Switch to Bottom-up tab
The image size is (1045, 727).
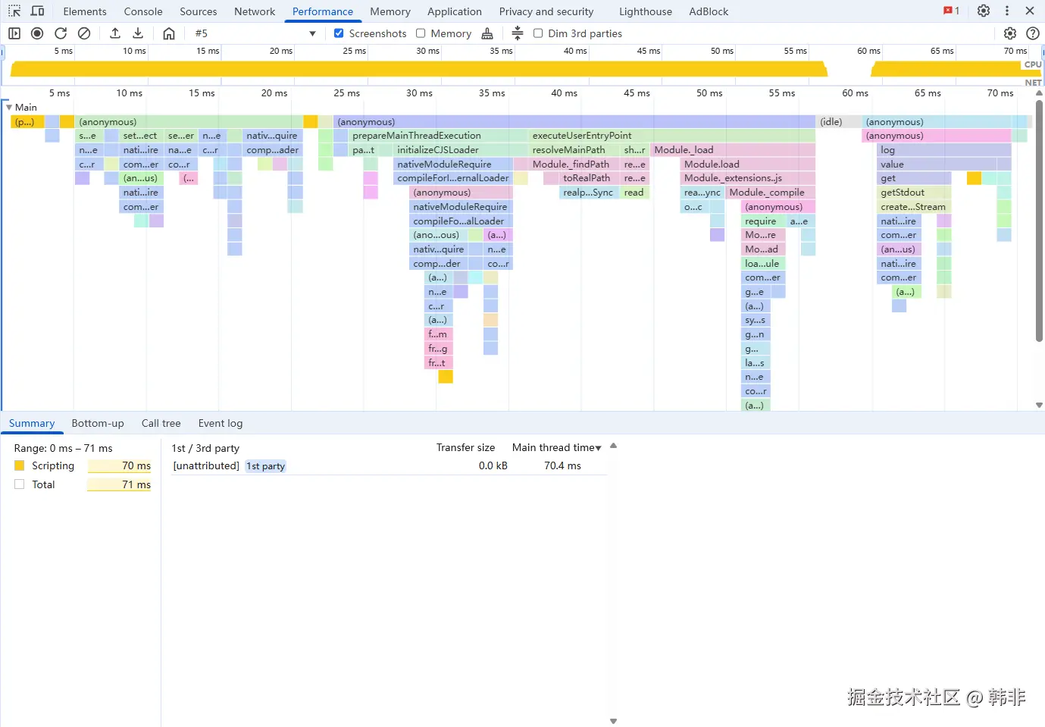(98, 423)
